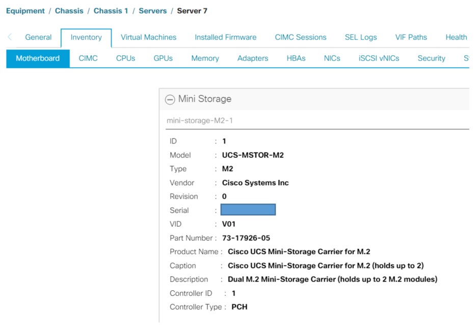Collapse the Mini Storage section

pyautogui.click(x=170, y=99)
